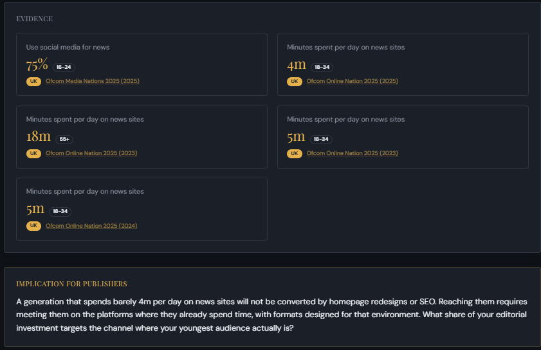Click UK badge in the 18m card
This screenshot has width=541, height=350.
33,154
